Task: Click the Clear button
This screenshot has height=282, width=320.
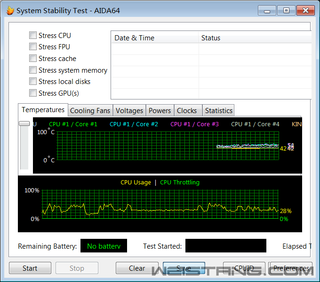Action: (x=137, y=268)
